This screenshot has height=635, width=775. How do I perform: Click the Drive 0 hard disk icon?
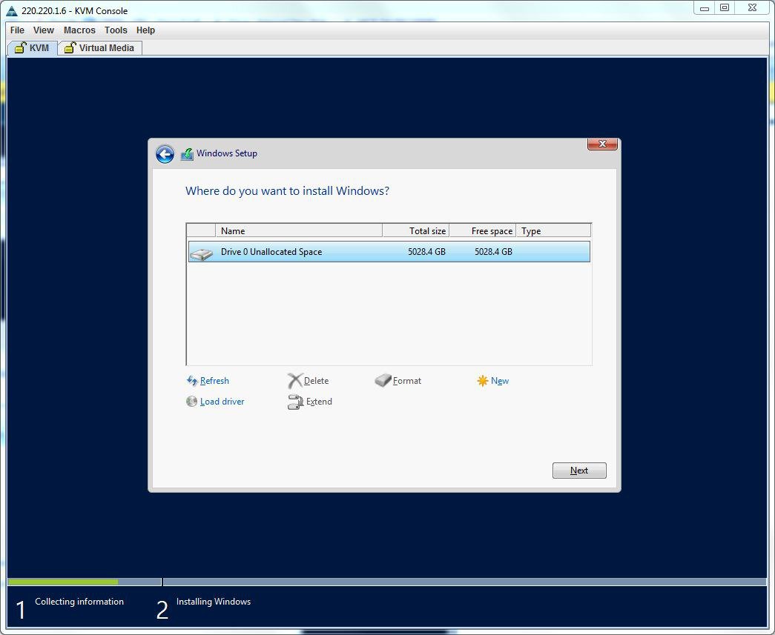click(201, 254)
